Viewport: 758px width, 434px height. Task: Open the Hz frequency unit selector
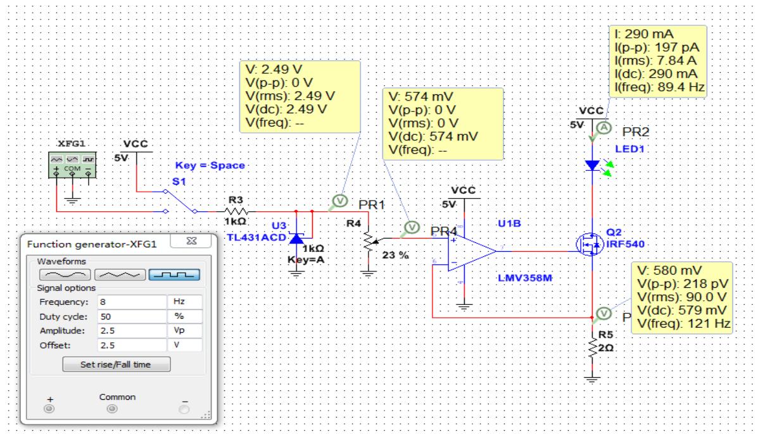184,302
